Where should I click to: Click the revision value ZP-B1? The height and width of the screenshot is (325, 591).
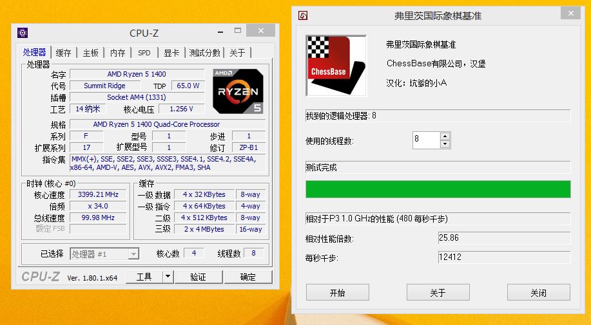coord(248,147)
